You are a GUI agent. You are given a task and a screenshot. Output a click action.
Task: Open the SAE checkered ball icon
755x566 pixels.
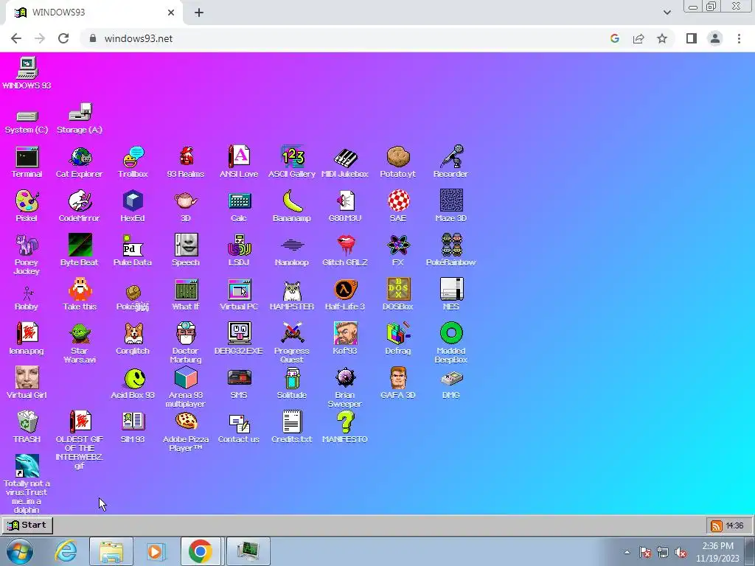click(398, 201)
